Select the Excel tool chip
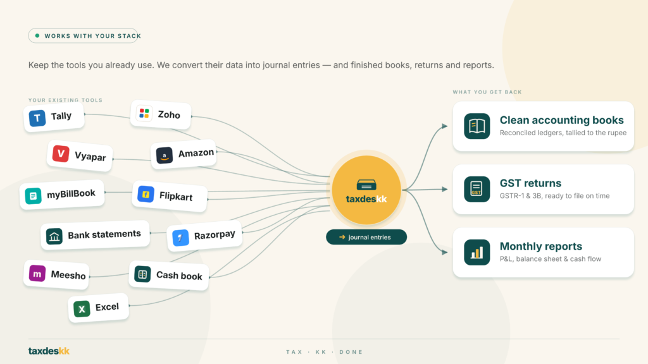 click(x=98, y=308)
